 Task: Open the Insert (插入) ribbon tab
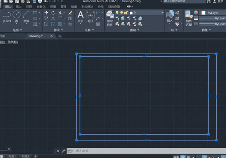click(x=18, y=6)
